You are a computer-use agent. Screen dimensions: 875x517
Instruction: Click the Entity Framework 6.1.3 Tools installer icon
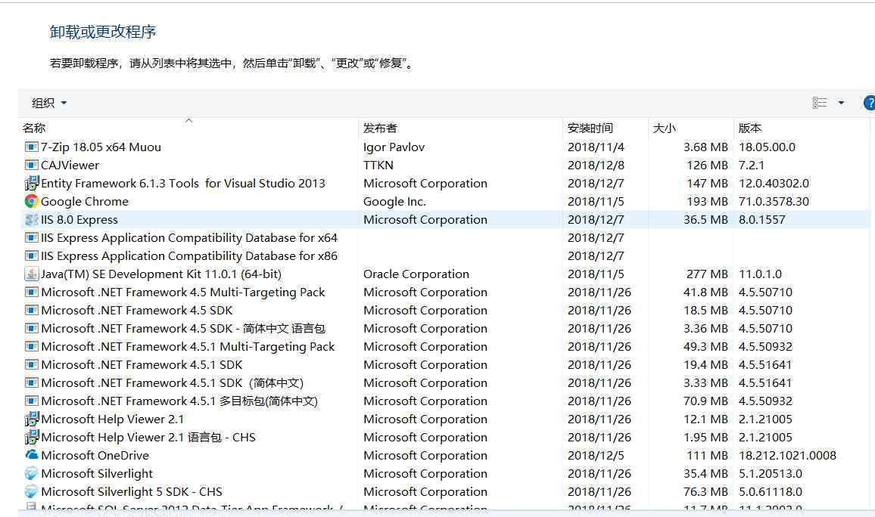coord(32,183)
